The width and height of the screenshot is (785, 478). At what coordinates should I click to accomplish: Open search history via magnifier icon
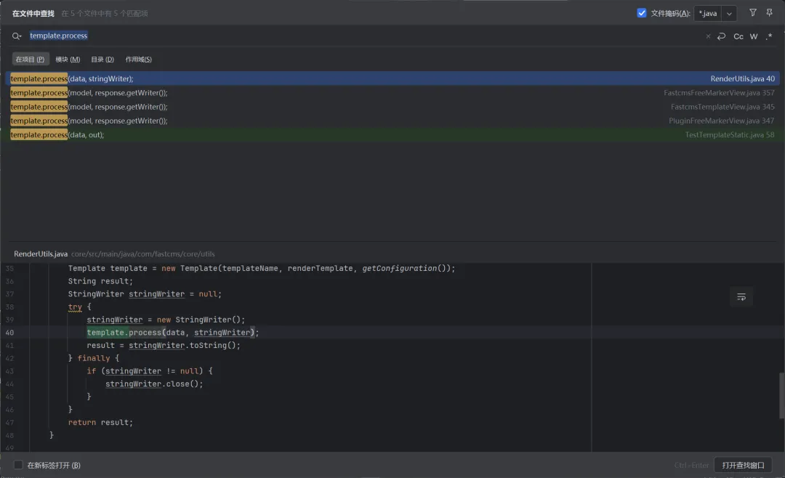[x=17, y=36]
